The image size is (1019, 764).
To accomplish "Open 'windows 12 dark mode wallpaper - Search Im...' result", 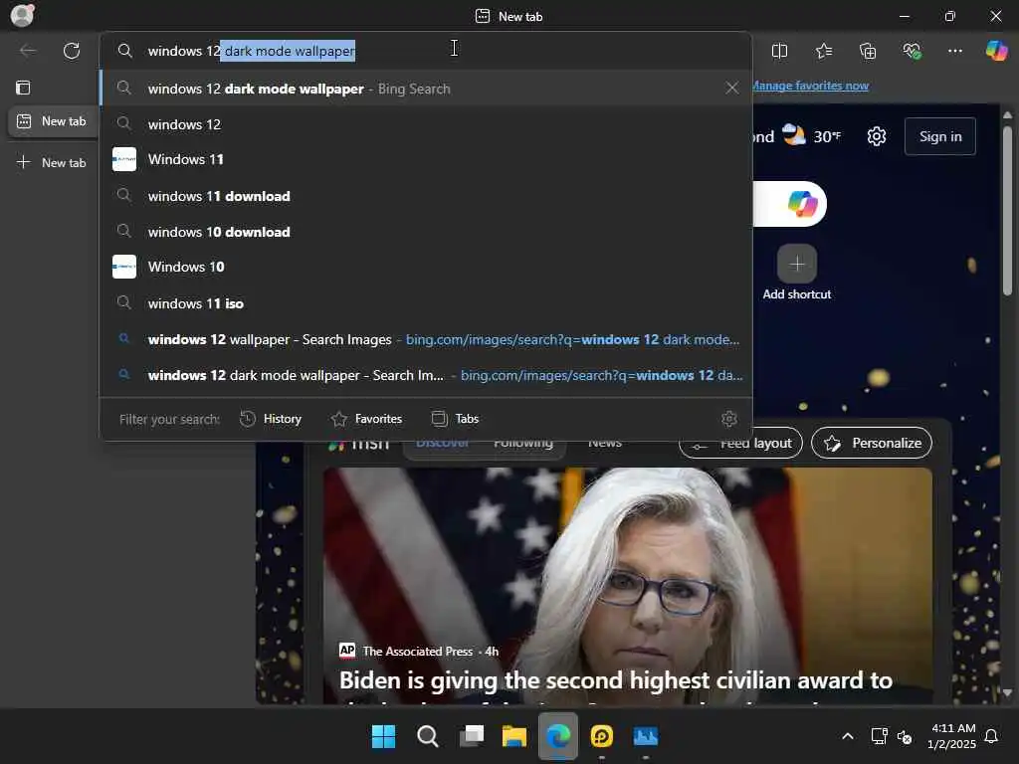I will (x=426, y=375).
